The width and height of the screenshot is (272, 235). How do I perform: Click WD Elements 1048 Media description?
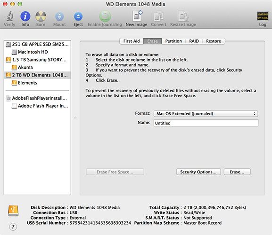(95, 208)
